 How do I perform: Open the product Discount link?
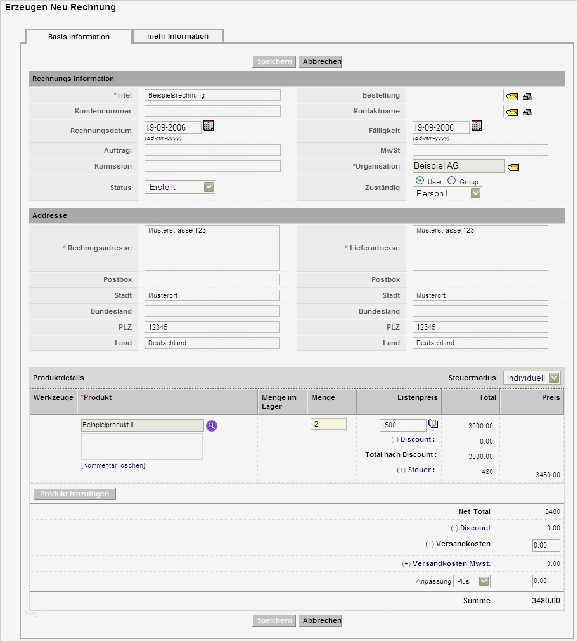click(x=416, y=439)
